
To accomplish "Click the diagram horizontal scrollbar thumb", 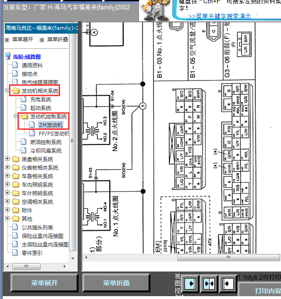I will (228, 257).
